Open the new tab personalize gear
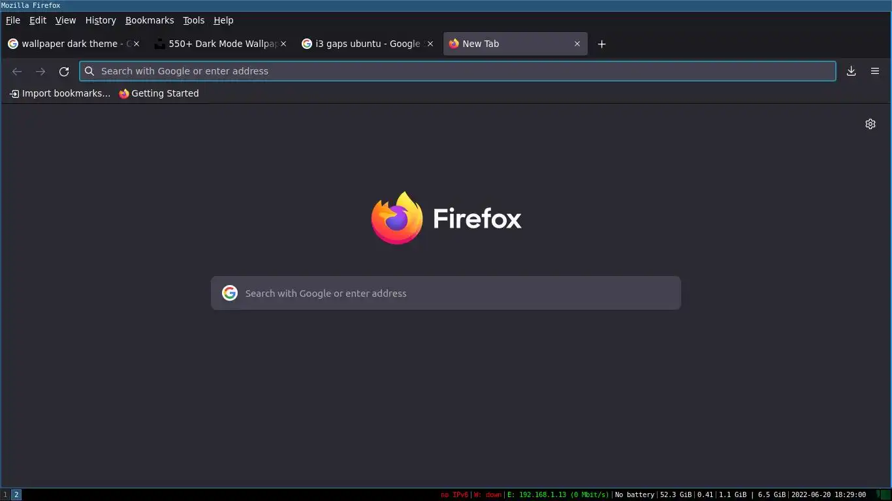The image size is (892, 501). 870,124
